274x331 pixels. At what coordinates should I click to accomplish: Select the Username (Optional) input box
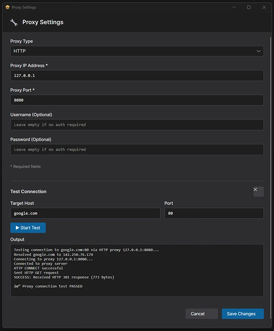[x=137, y=125]
